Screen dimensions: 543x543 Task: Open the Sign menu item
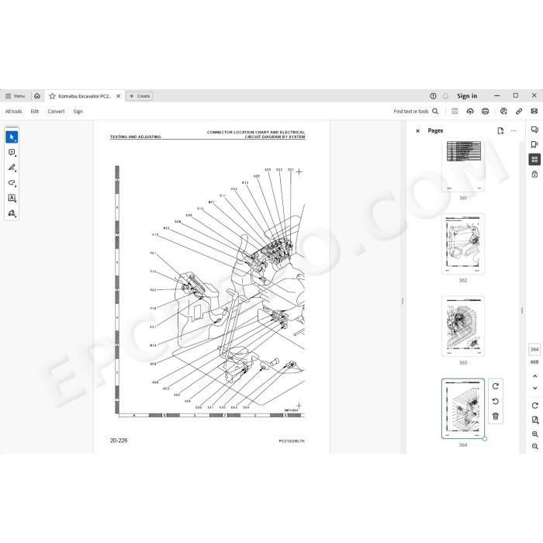click(78, 111)
